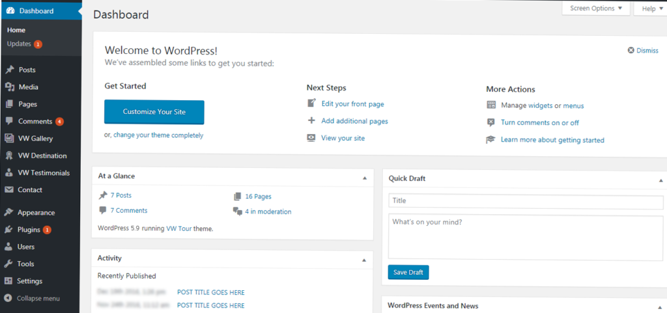The image size is (667, 313).
Task: Click the 4 in moderation link
Action: (x=268, y=211)
